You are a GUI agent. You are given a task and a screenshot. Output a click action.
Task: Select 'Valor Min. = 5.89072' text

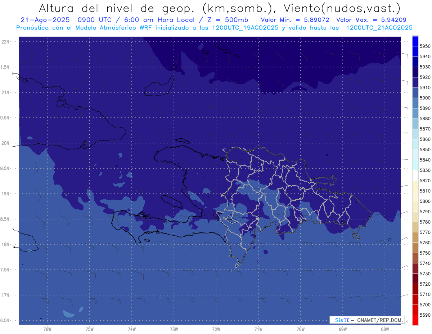[295, 20]
